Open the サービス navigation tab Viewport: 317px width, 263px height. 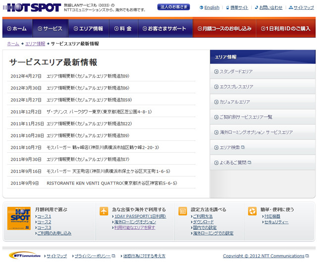(x=50, y=29)
